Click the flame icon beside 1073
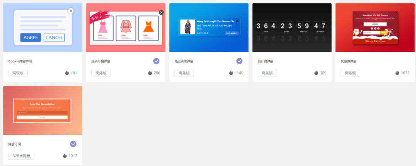This screenshot has height=166, width=416. (x=397, y=73)
